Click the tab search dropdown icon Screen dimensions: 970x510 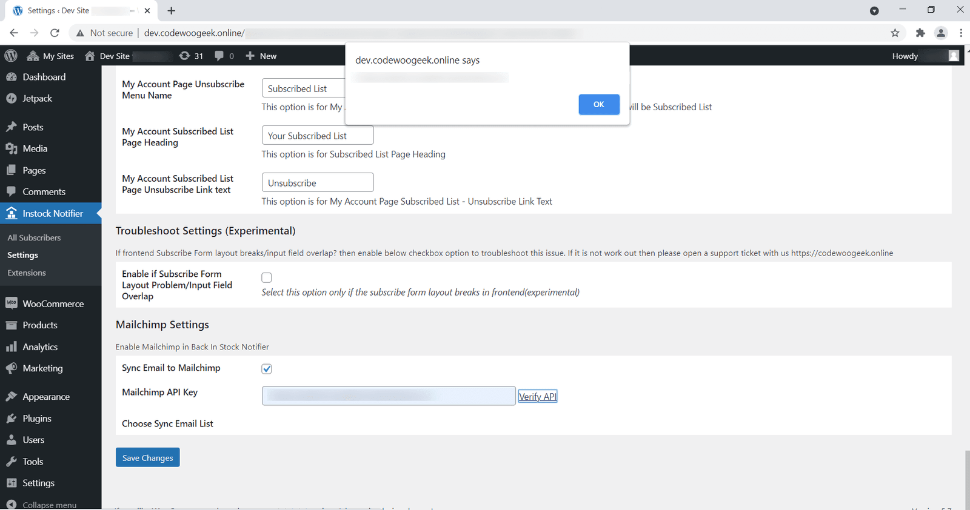874,10
